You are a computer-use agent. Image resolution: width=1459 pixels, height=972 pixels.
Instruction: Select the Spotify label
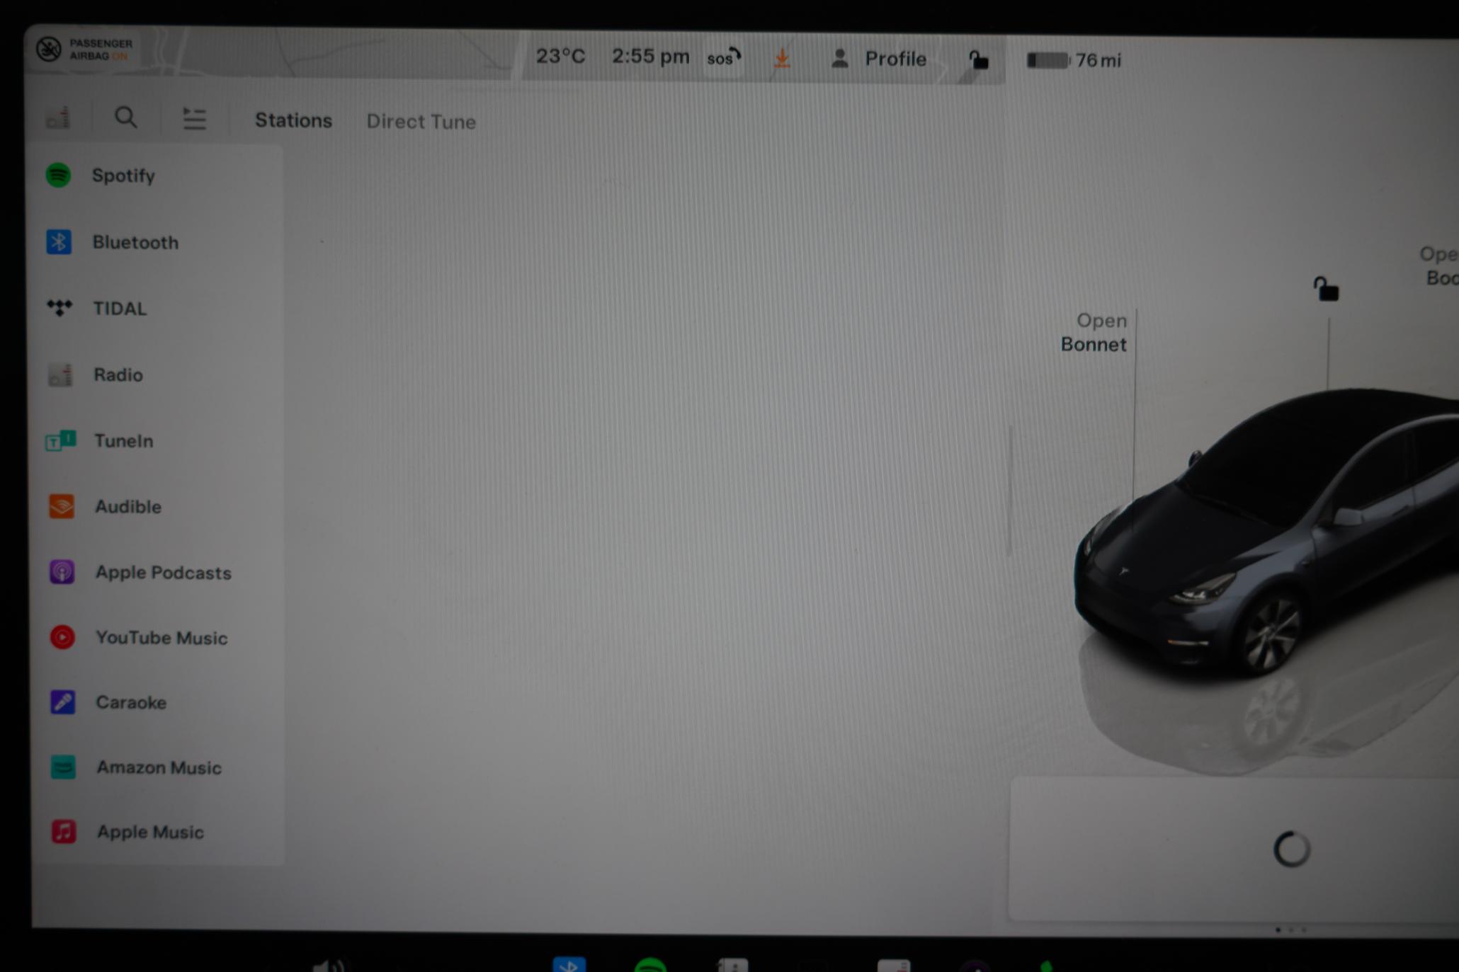point(123,176)
